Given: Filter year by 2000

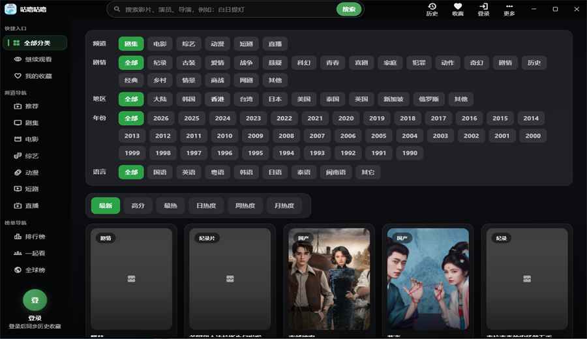Looking at the screenshot, I should [x=533, y=136].
